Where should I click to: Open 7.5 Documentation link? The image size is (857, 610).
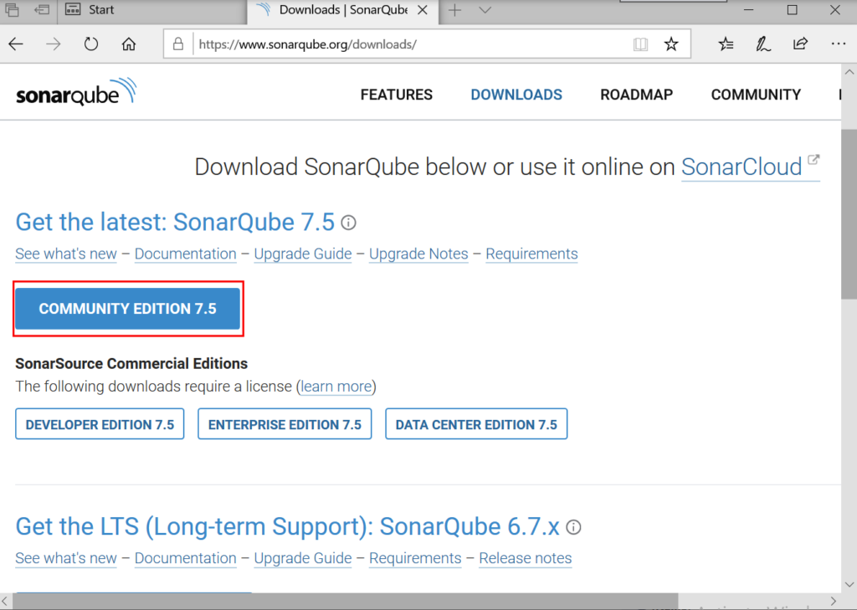pos(185,254)
